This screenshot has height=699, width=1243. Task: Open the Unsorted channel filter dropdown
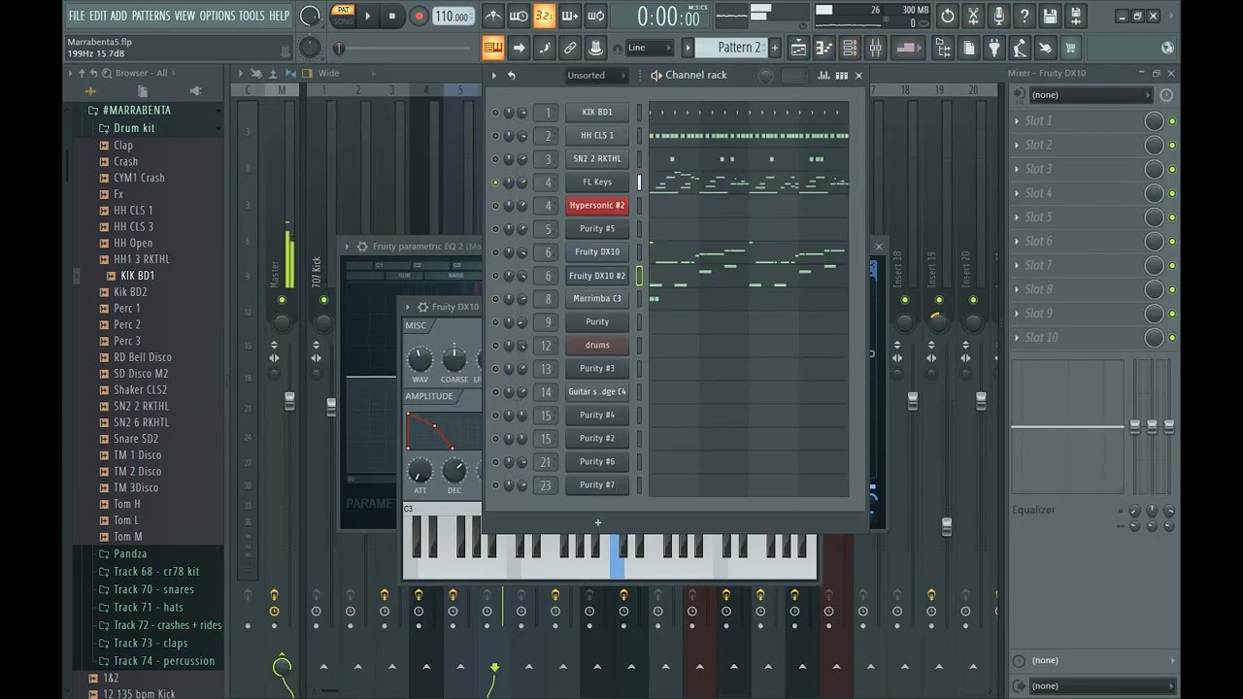click(596, 76)
